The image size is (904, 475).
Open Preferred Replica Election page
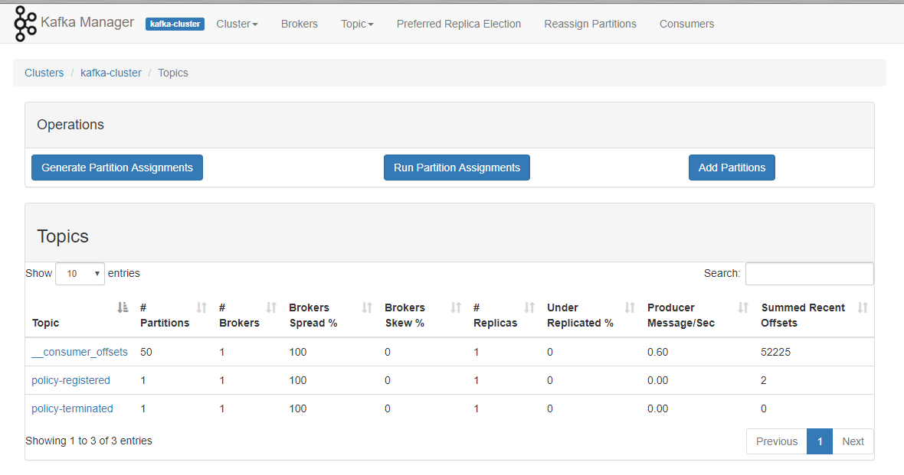click(x=459, y=24)
